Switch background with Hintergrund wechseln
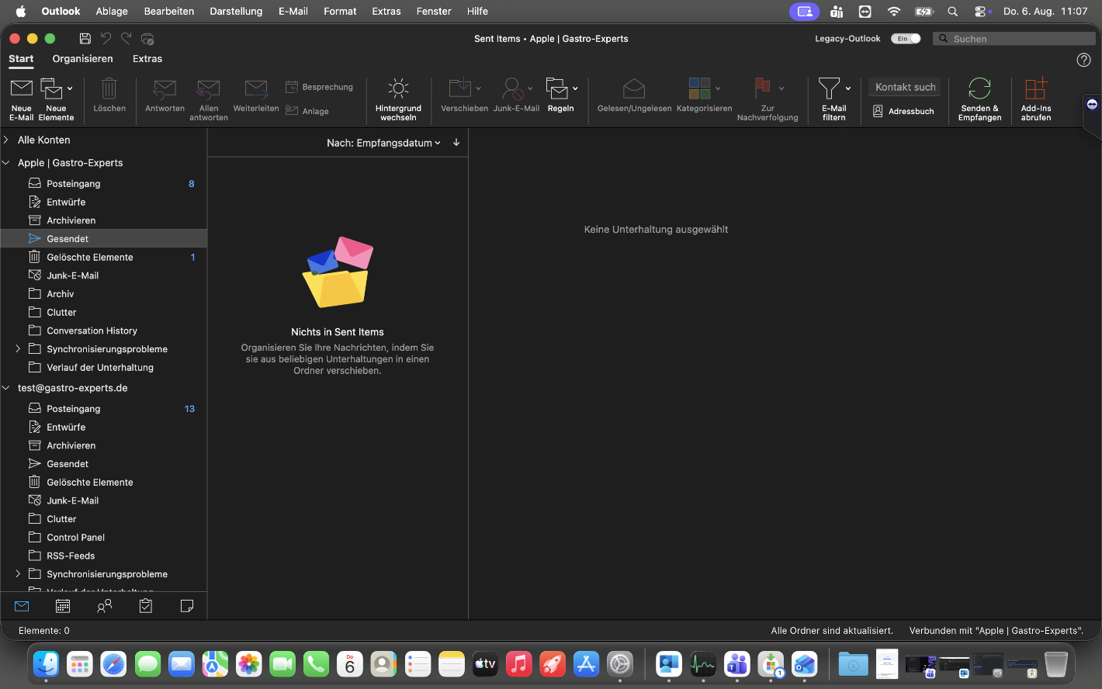 click(398, 99)
